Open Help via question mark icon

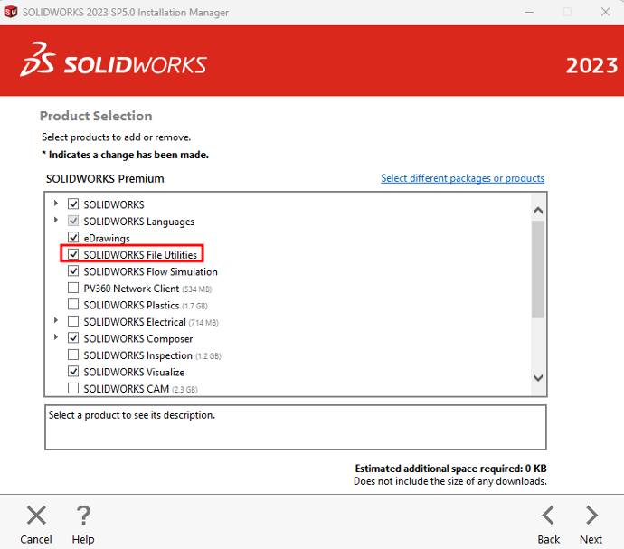[x=83, y=516]
